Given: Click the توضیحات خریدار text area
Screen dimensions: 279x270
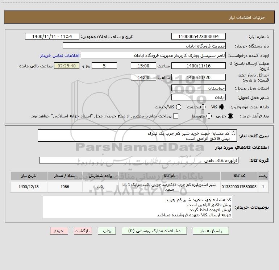Looking at the screenshot, I should pos(137,207).
